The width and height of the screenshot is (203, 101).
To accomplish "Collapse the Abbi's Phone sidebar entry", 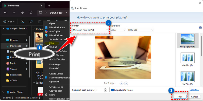I will pos(3,92).
